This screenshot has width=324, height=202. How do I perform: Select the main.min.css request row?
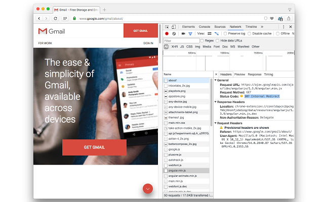coord(186,123)
